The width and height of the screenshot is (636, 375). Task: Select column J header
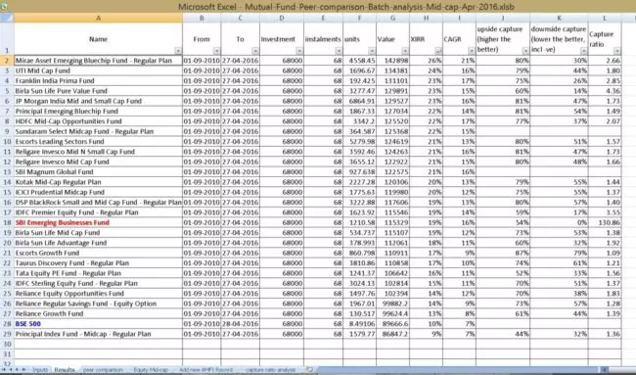503,18
